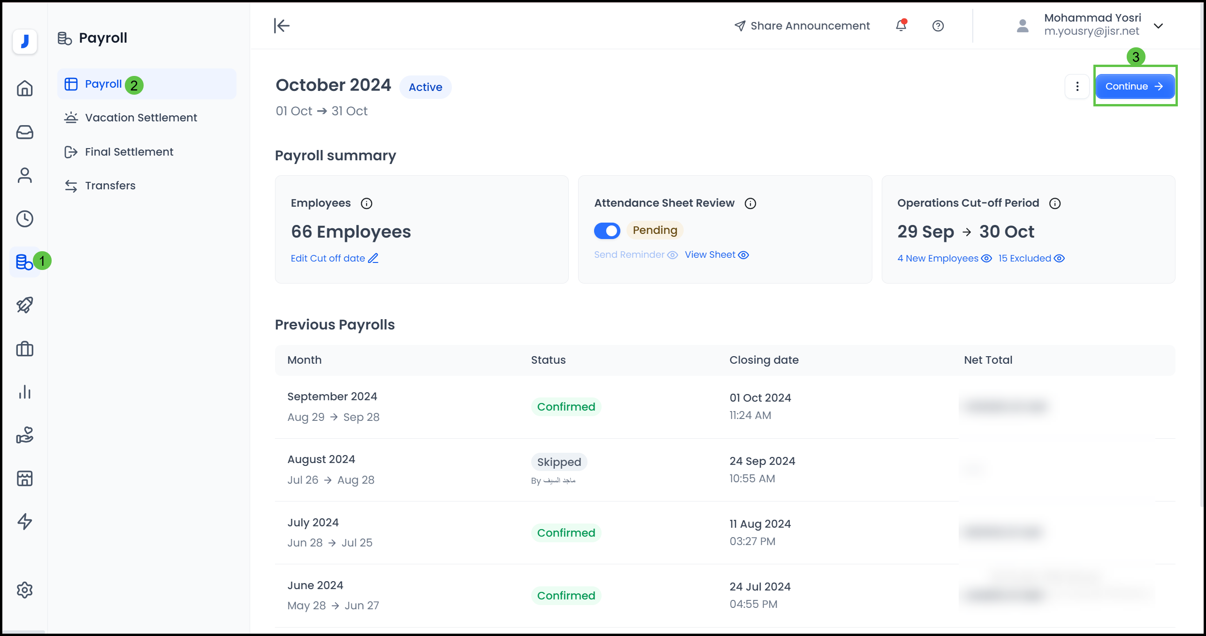Open the Requests inbox icon
Screen dimensions: 1206x636
coord(24,132)
